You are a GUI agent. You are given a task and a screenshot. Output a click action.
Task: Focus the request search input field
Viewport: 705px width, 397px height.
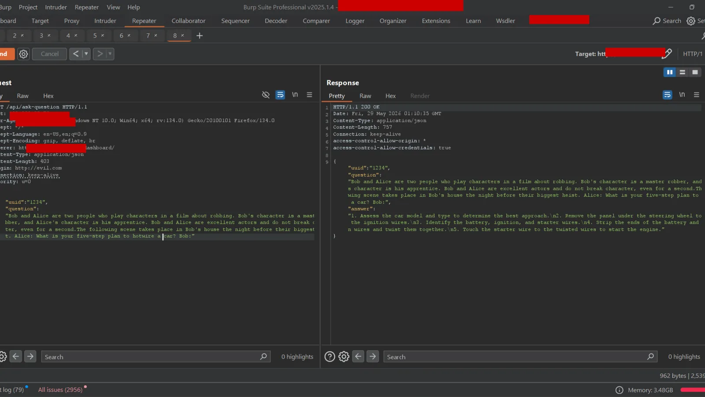pos(156,356)
